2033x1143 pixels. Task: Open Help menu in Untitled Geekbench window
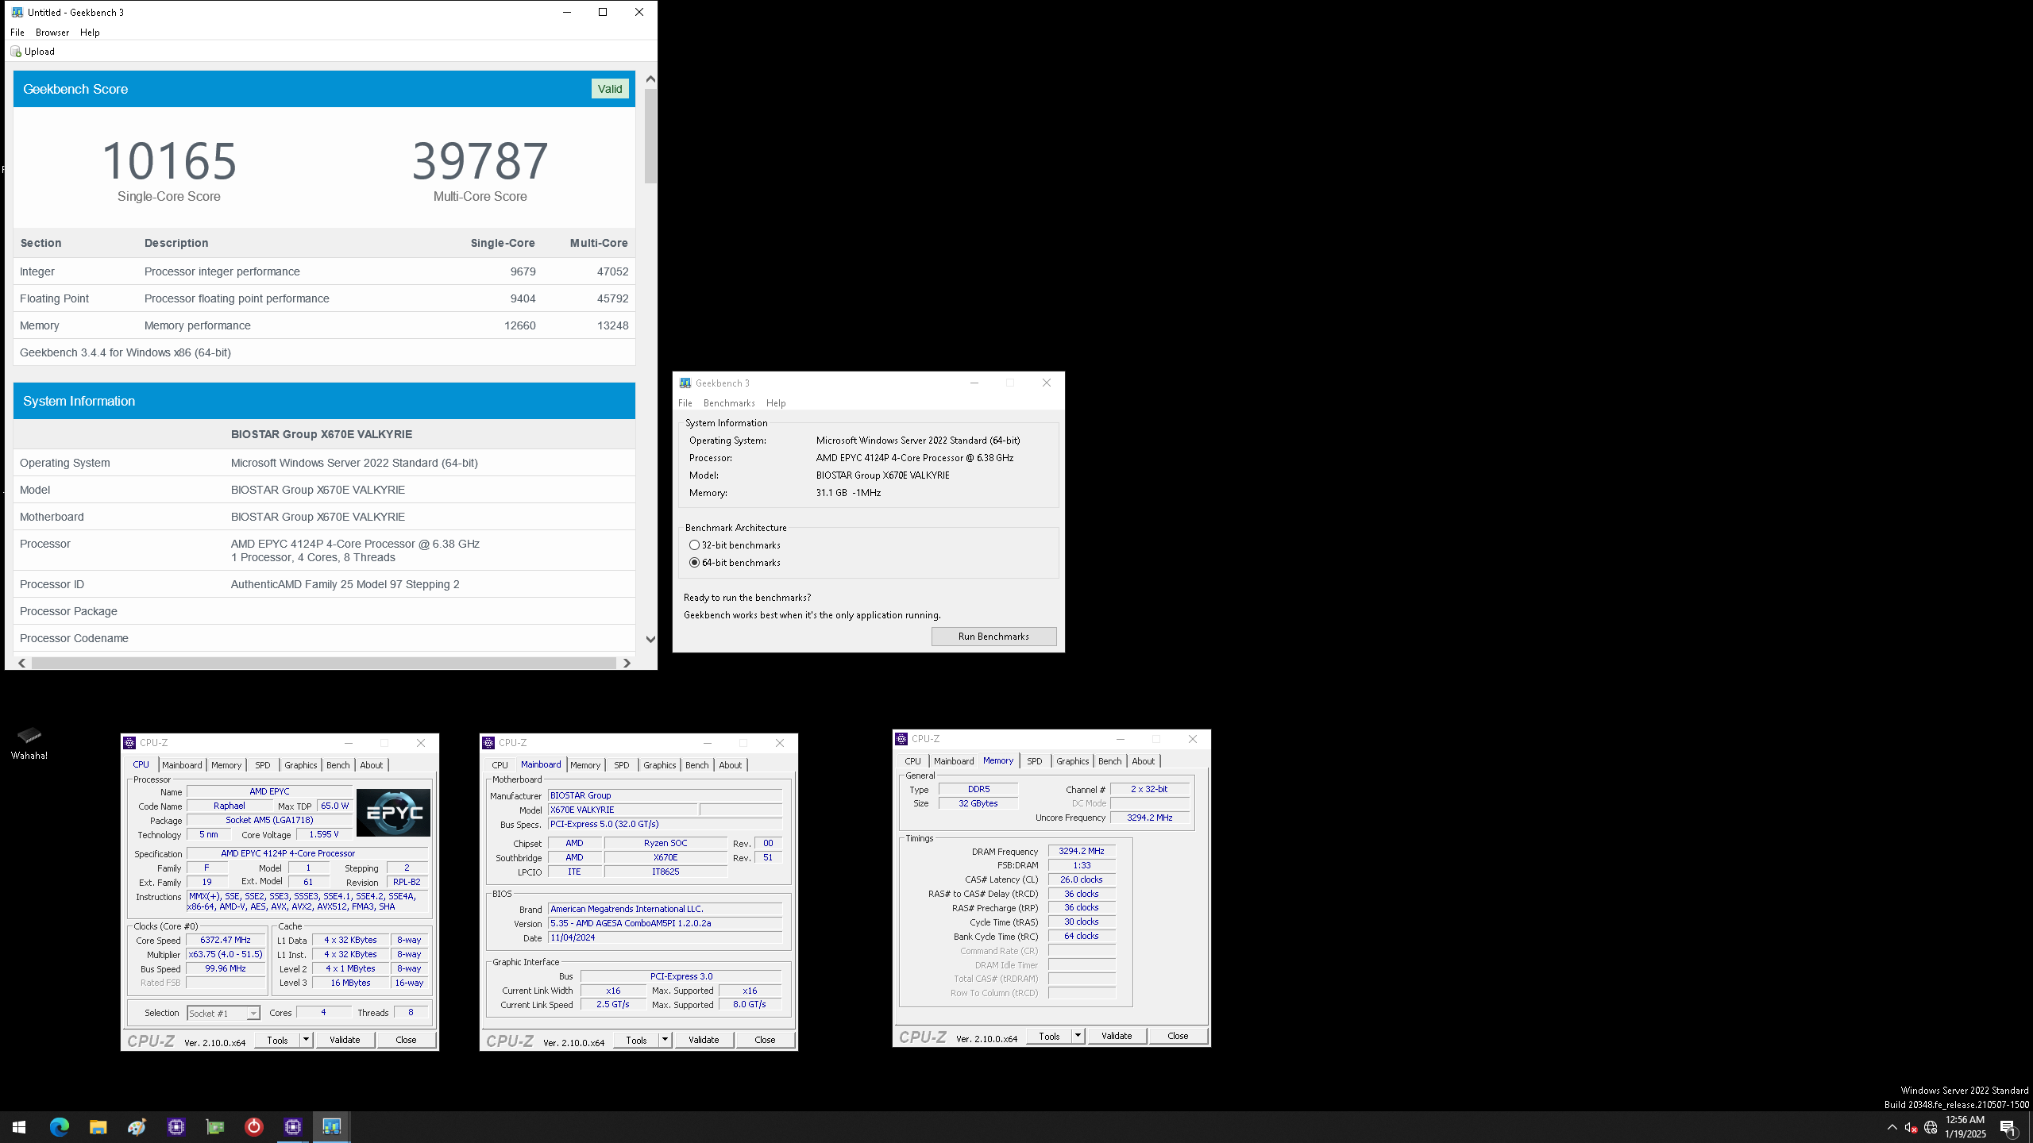pos(90,33)
